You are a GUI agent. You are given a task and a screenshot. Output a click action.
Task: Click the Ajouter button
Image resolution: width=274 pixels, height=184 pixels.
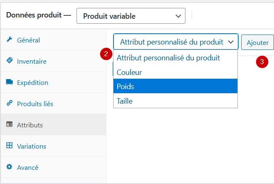(257, 42)
